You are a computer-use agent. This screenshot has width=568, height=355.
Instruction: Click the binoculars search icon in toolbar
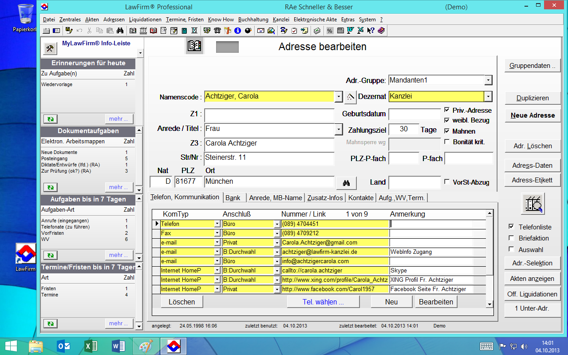120,31
